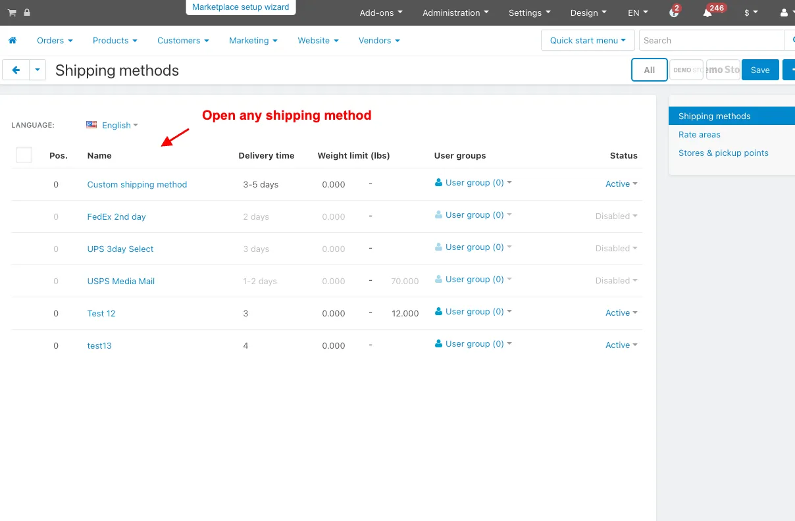Click the US flag language icon
The width and height of the screenshot is (795, 521).
click(91, 124)
